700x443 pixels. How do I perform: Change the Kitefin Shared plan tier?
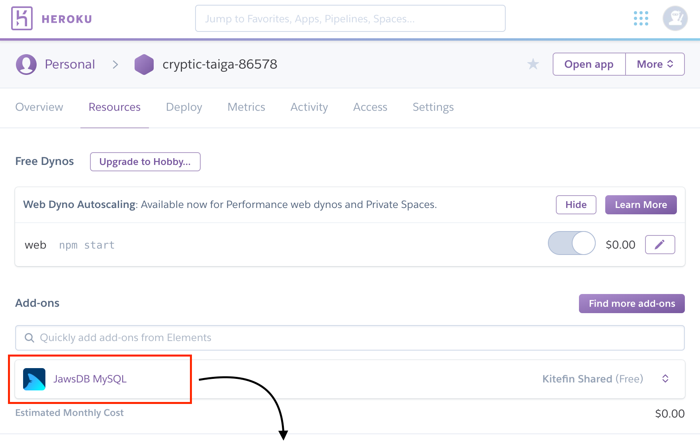coord(665,379)
